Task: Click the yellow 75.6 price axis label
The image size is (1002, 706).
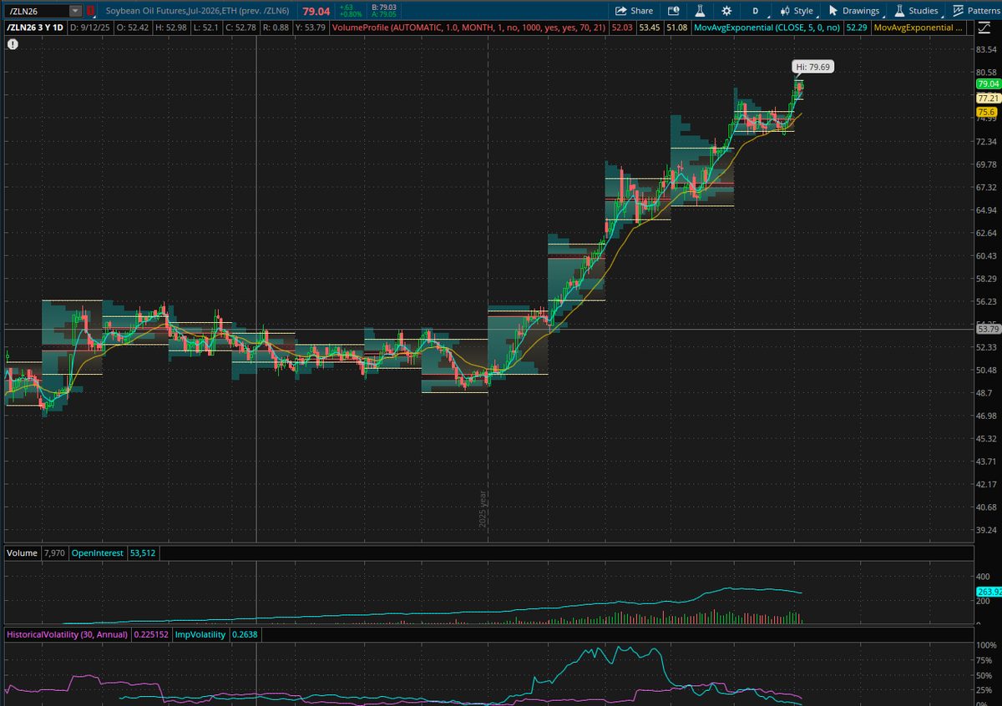Action: pyautogui.click(x=986, y=112)
